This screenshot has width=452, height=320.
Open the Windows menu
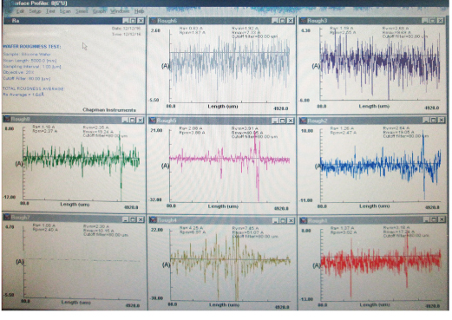click(x=120, y=11)
